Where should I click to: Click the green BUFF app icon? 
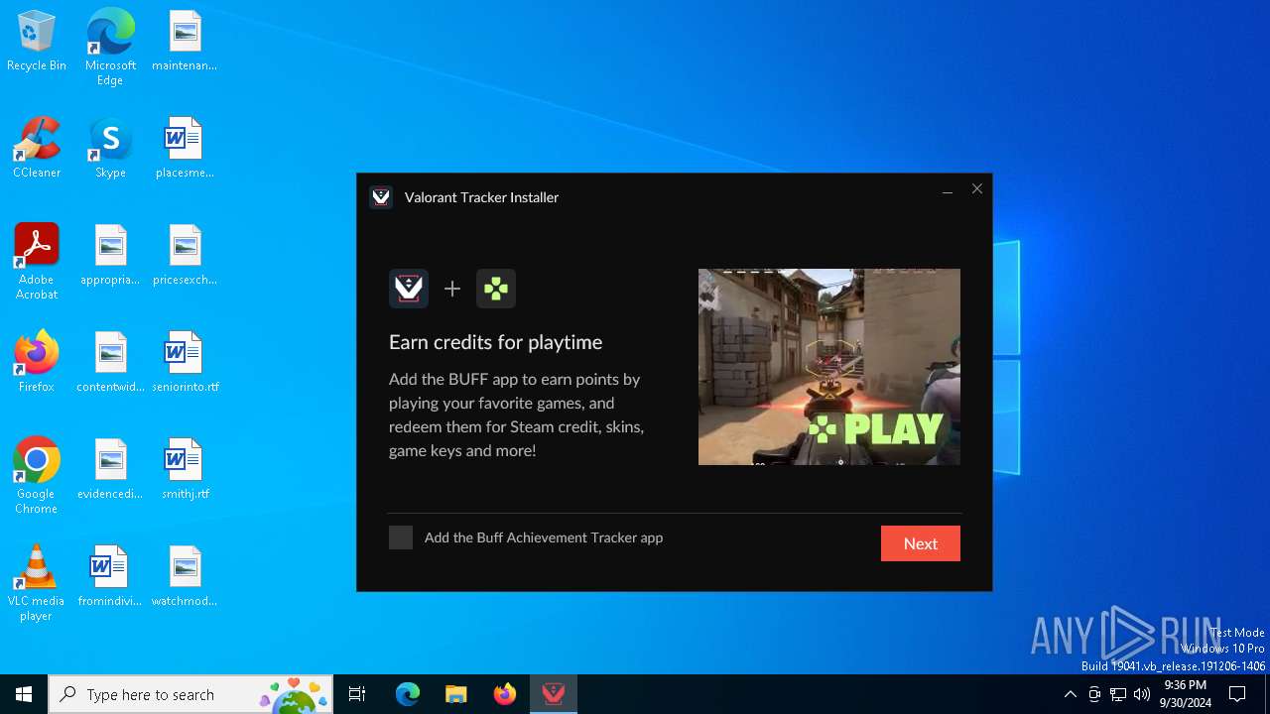click(x=496, y=289)
